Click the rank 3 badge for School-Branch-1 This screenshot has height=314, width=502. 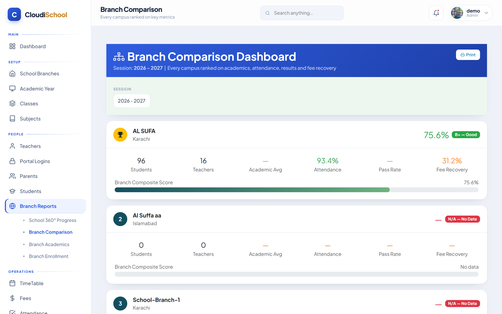coord(120,304)
